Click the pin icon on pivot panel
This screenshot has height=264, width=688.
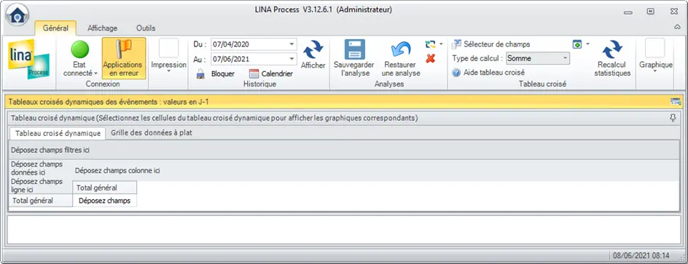coord(673,118)
